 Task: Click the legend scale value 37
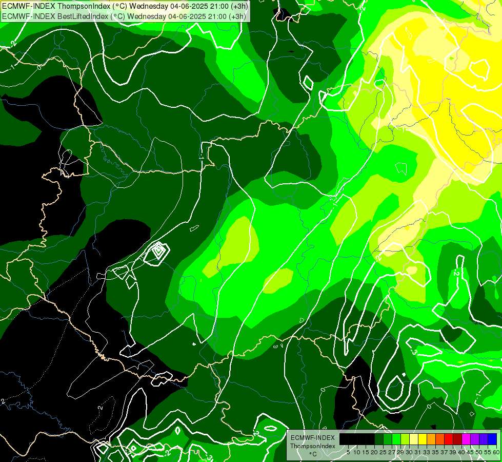pyautogui.click(x=444, y=452)
